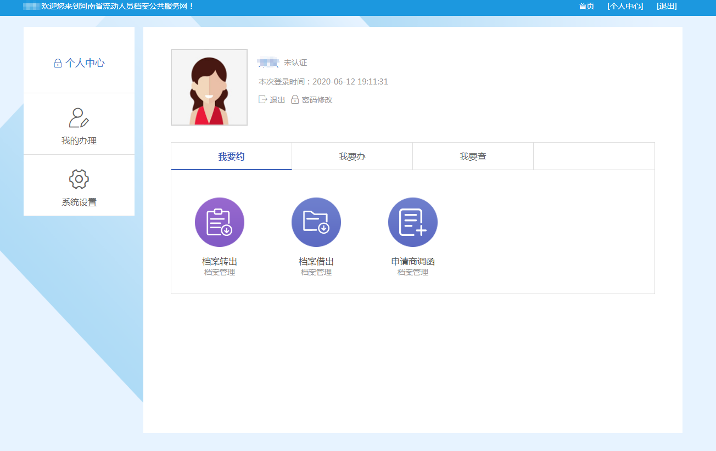Open the 密码修改 link
Image resolution: width=716 pixels, height=451 pixels.
coord(317,100)
